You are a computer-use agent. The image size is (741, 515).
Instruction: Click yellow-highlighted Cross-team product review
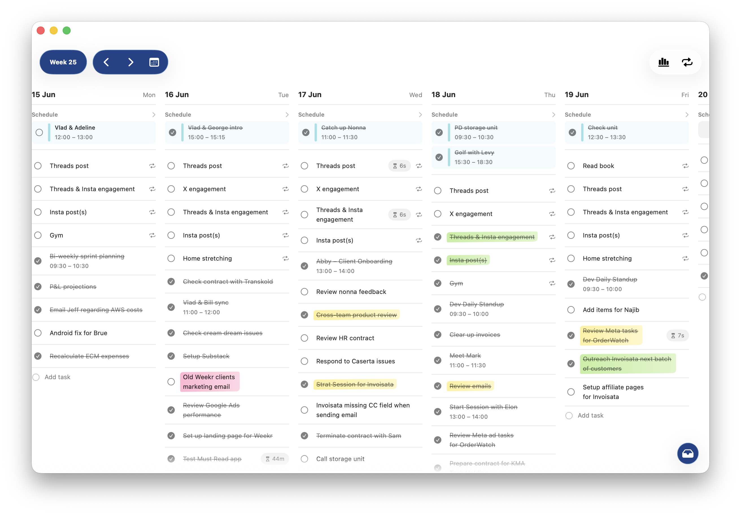[356, 315]
